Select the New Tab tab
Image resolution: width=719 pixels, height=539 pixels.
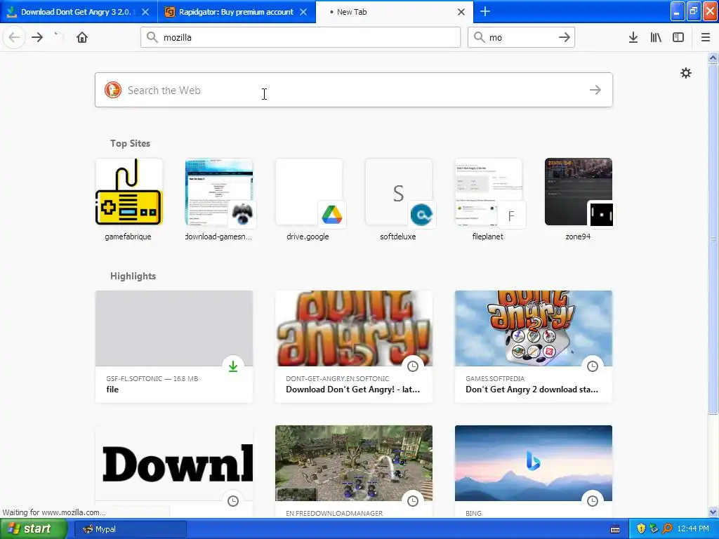click(x=395, y=12)
